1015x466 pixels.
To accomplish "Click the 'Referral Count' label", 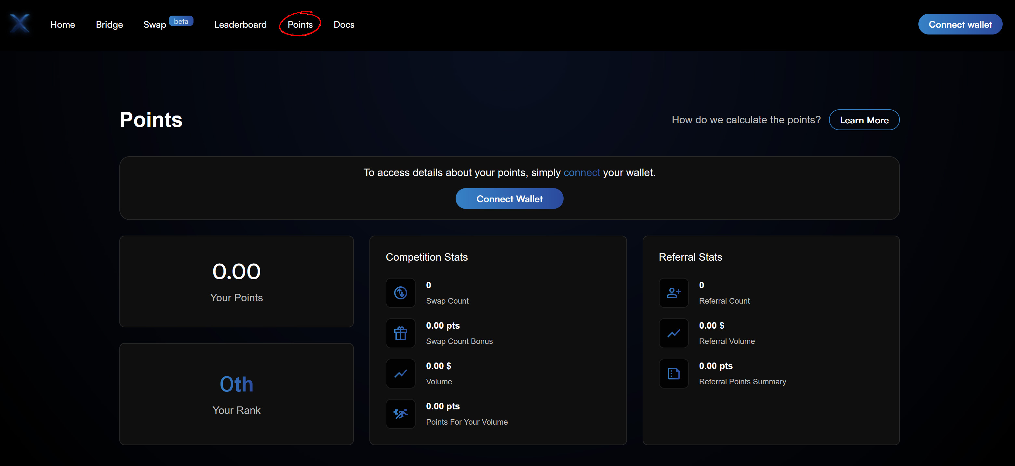I will [724, 301].
